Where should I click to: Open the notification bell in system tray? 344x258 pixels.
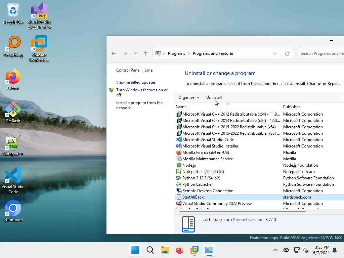tap(335, 250)
